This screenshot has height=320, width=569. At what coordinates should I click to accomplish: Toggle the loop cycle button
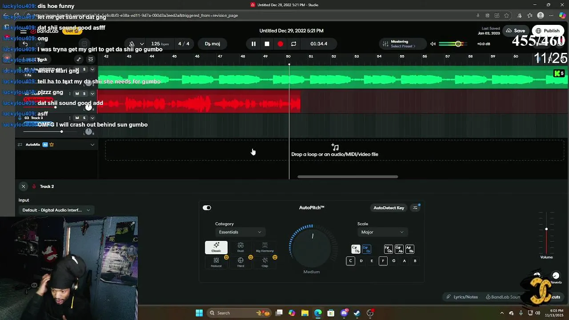(293, 44)
